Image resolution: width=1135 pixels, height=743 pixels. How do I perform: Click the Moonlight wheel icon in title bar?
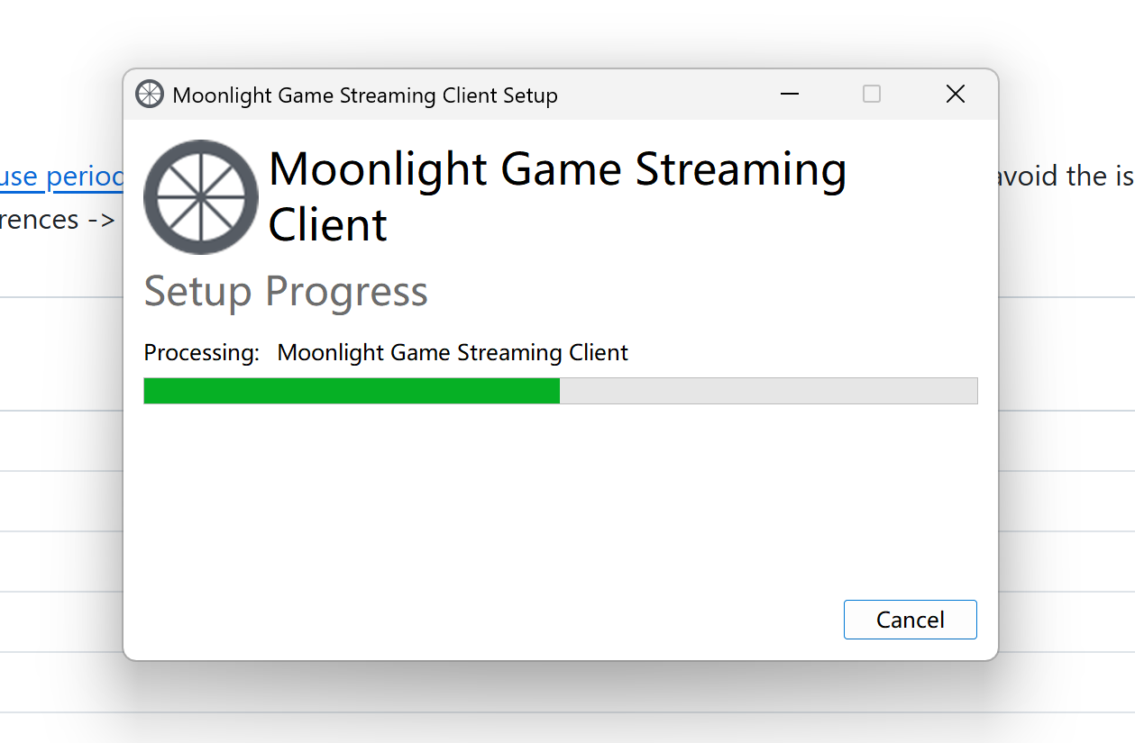point(150,94)
